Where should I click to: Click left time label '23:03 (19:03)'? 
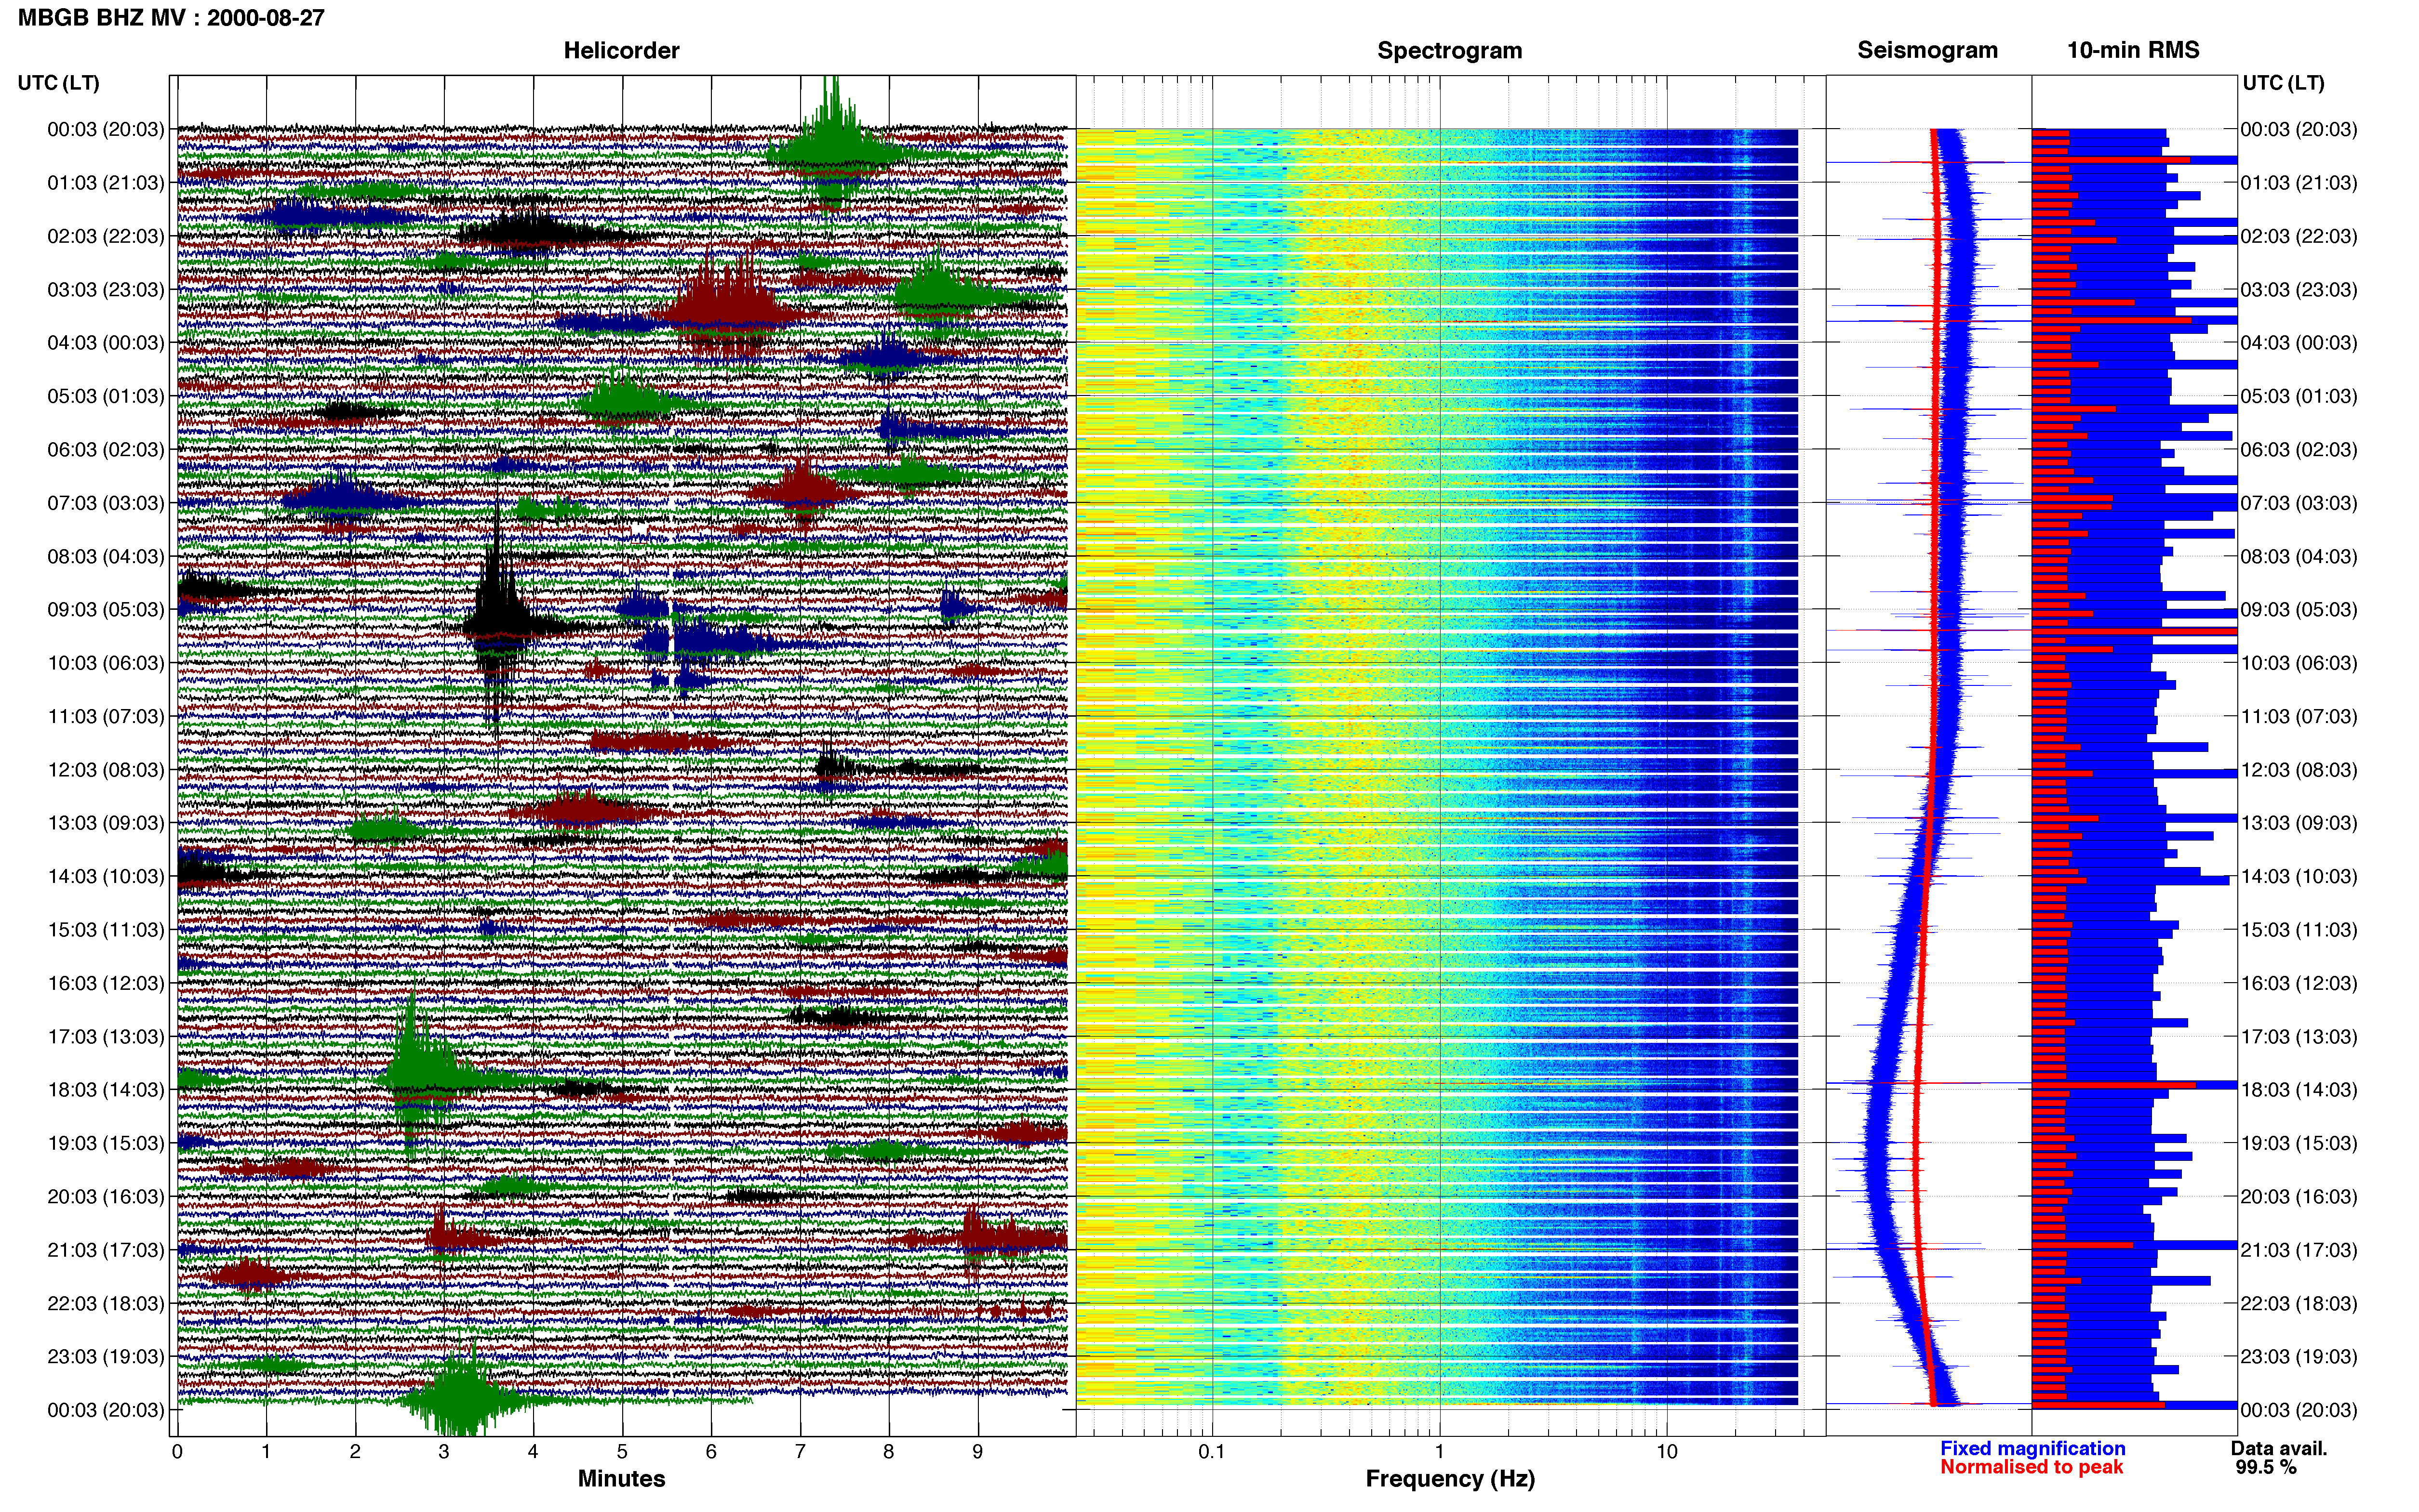click(x=105, y=1357)
